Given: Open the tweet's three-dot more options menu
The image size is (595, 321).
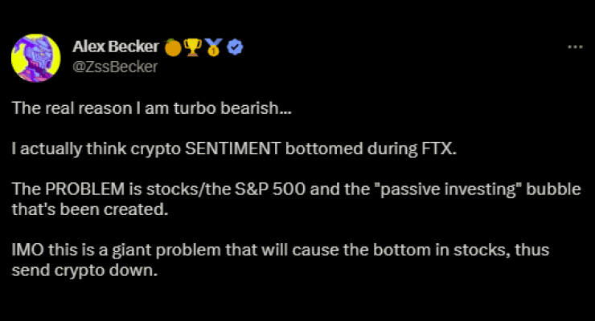Looking at the screenshot, I should (575, 47).
